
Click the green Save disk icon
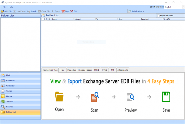click(166, 97)
